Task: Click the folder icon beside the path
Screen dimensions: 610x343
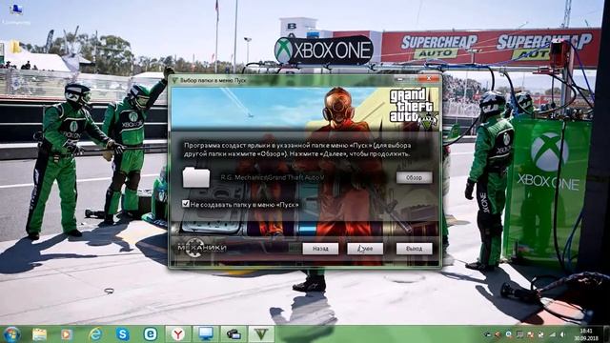Action: tap(196, 177)
